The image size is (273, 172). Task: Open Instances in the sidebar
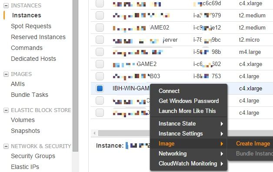27,15
